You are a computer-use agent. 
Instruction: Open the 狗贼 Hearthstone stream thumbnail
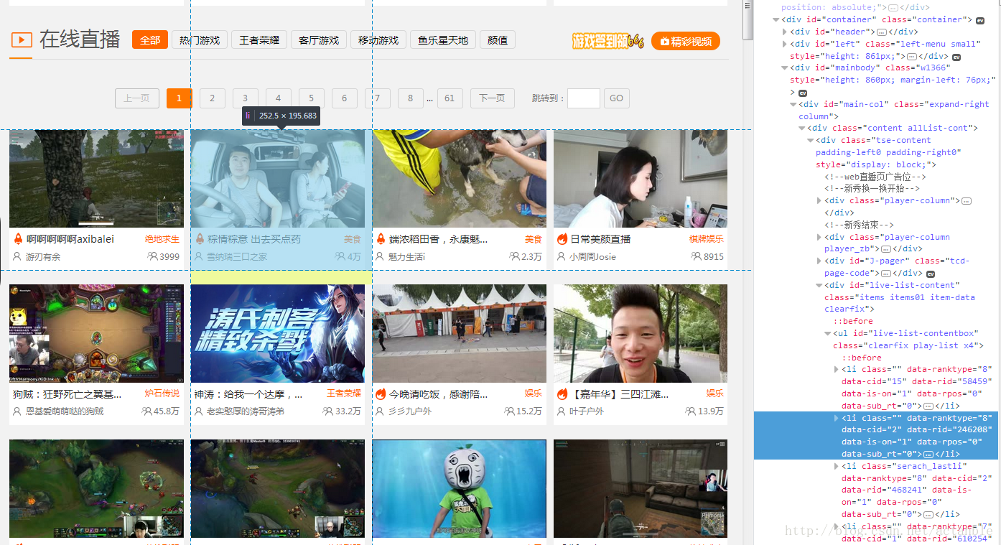point(96,333)
